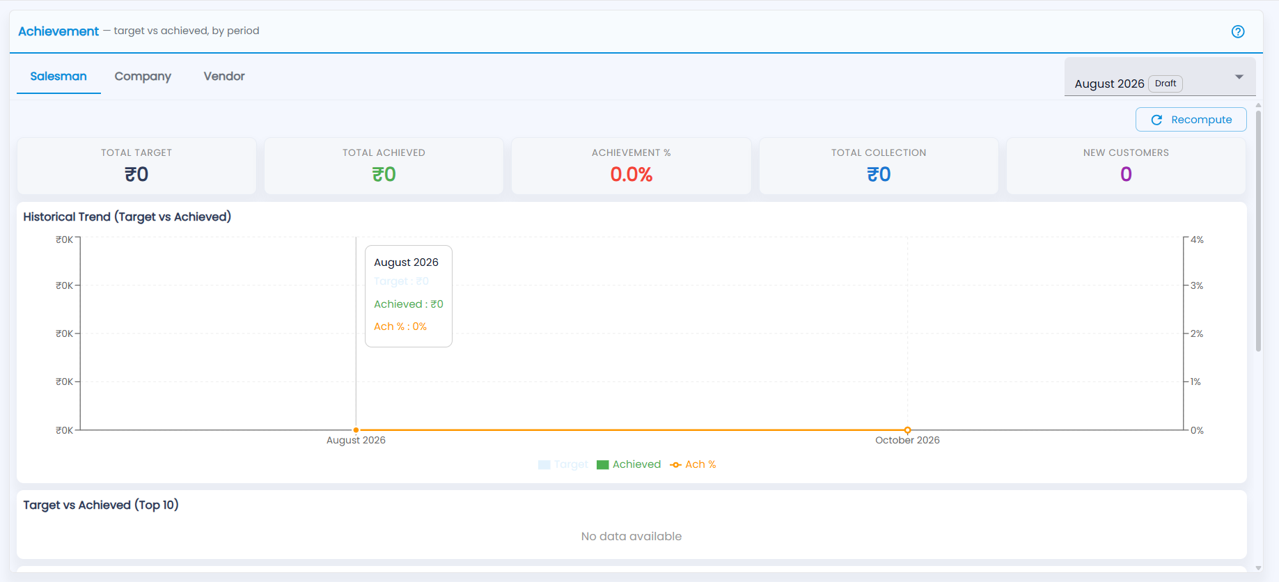Click the vertical scrollbar thumb
Viewport: 1279px width, 582px height.
[1258, 230]
